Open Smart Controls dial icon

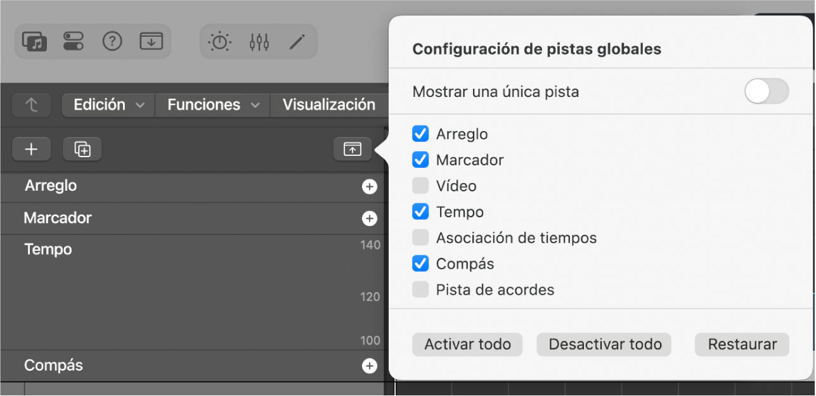tap(220, 42)
